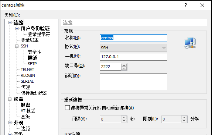The width and height of the screenshot is (212, 135).
Task: Click the network computers session icon
Action: pyautogui.click(x=190, y=43)
